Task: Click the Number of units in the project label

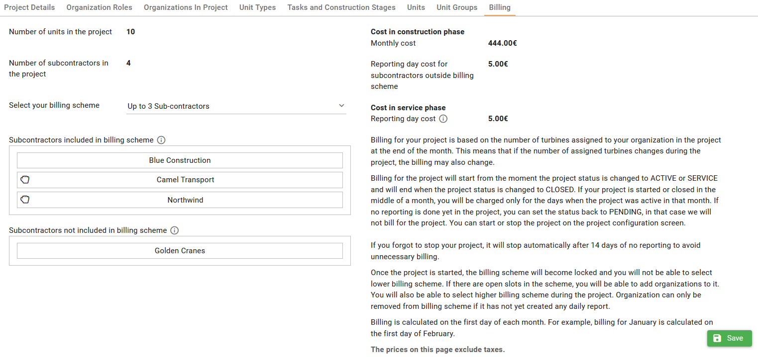Action: pyautogui.click(x=61, y=32)
